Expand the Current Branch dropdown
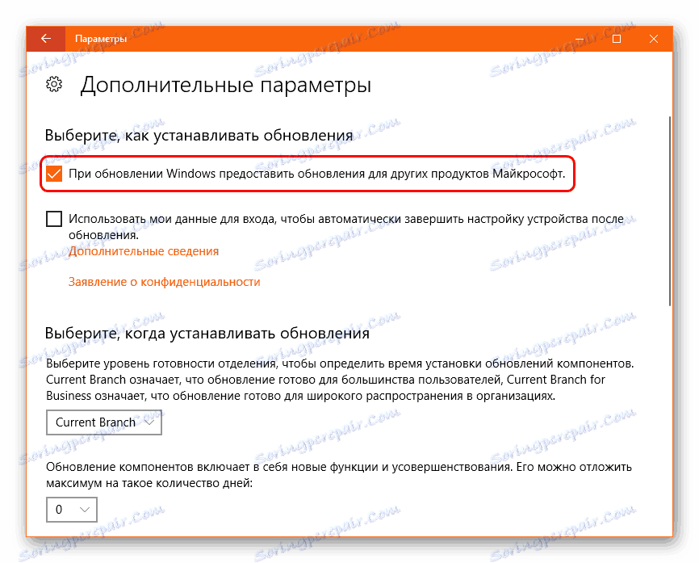699x563 pixels. (x=104, y=422)
